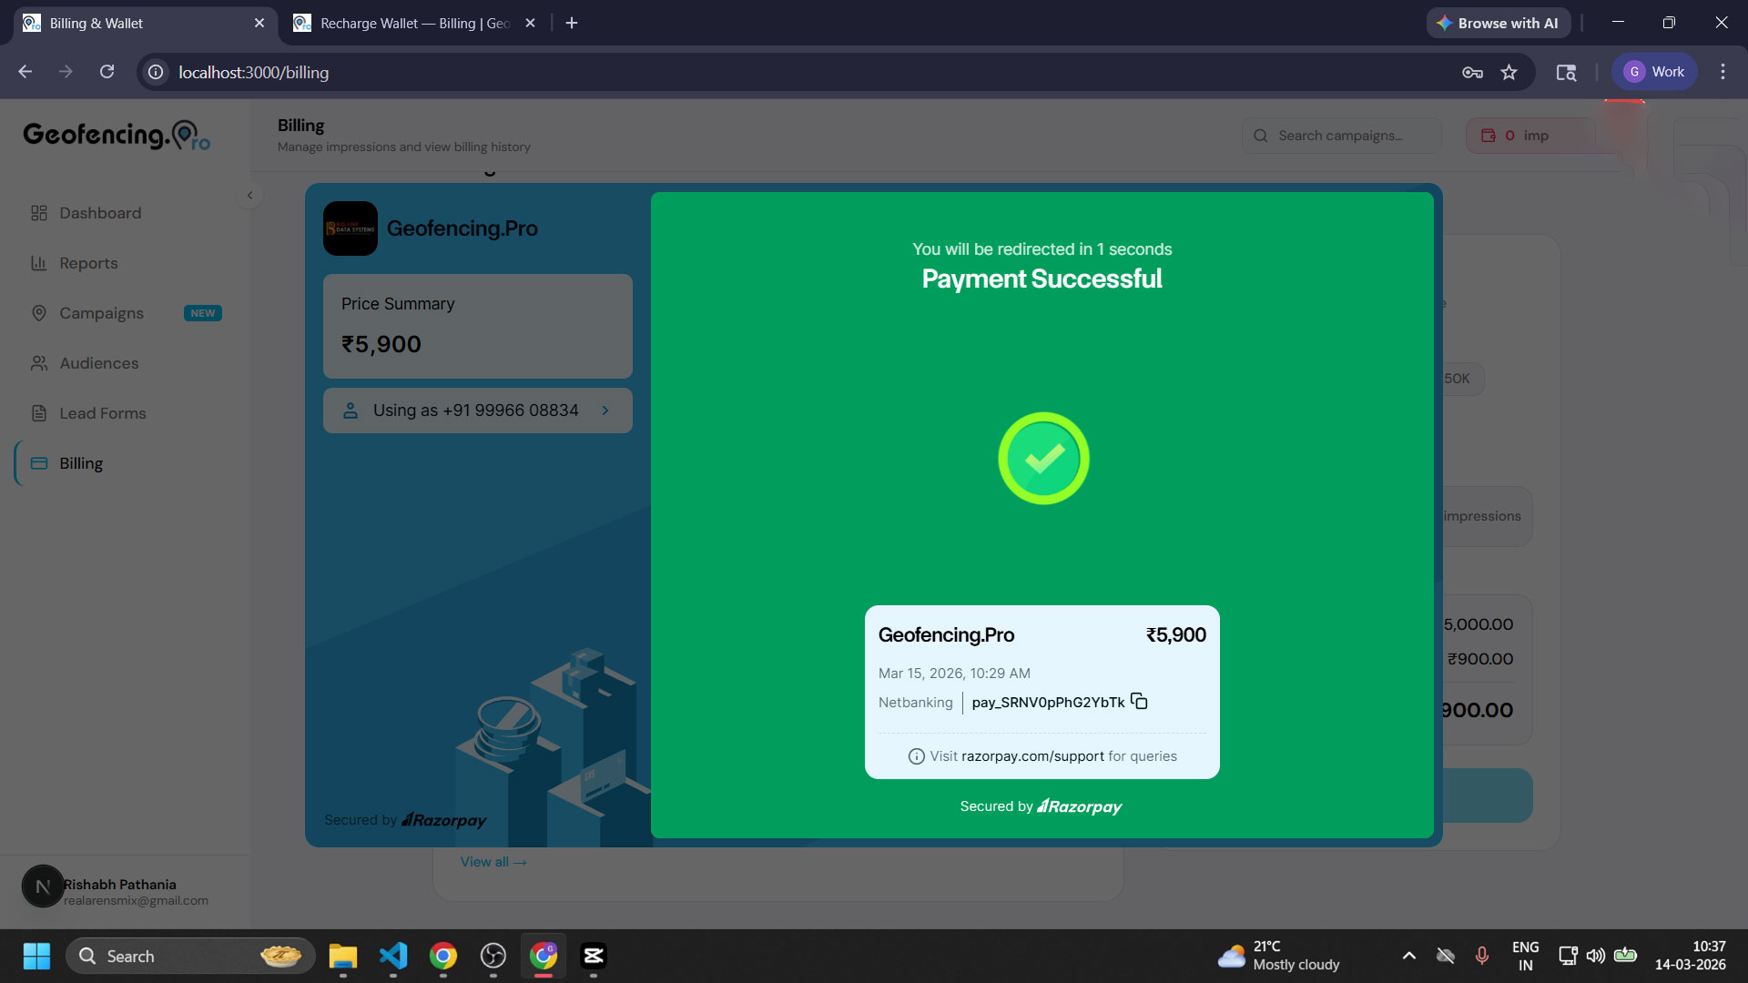This screenshot has height=983, width=1748.
Task: Collapse the sidebar using the chevron
Action: pyautogui.click(x=249, y=195)
